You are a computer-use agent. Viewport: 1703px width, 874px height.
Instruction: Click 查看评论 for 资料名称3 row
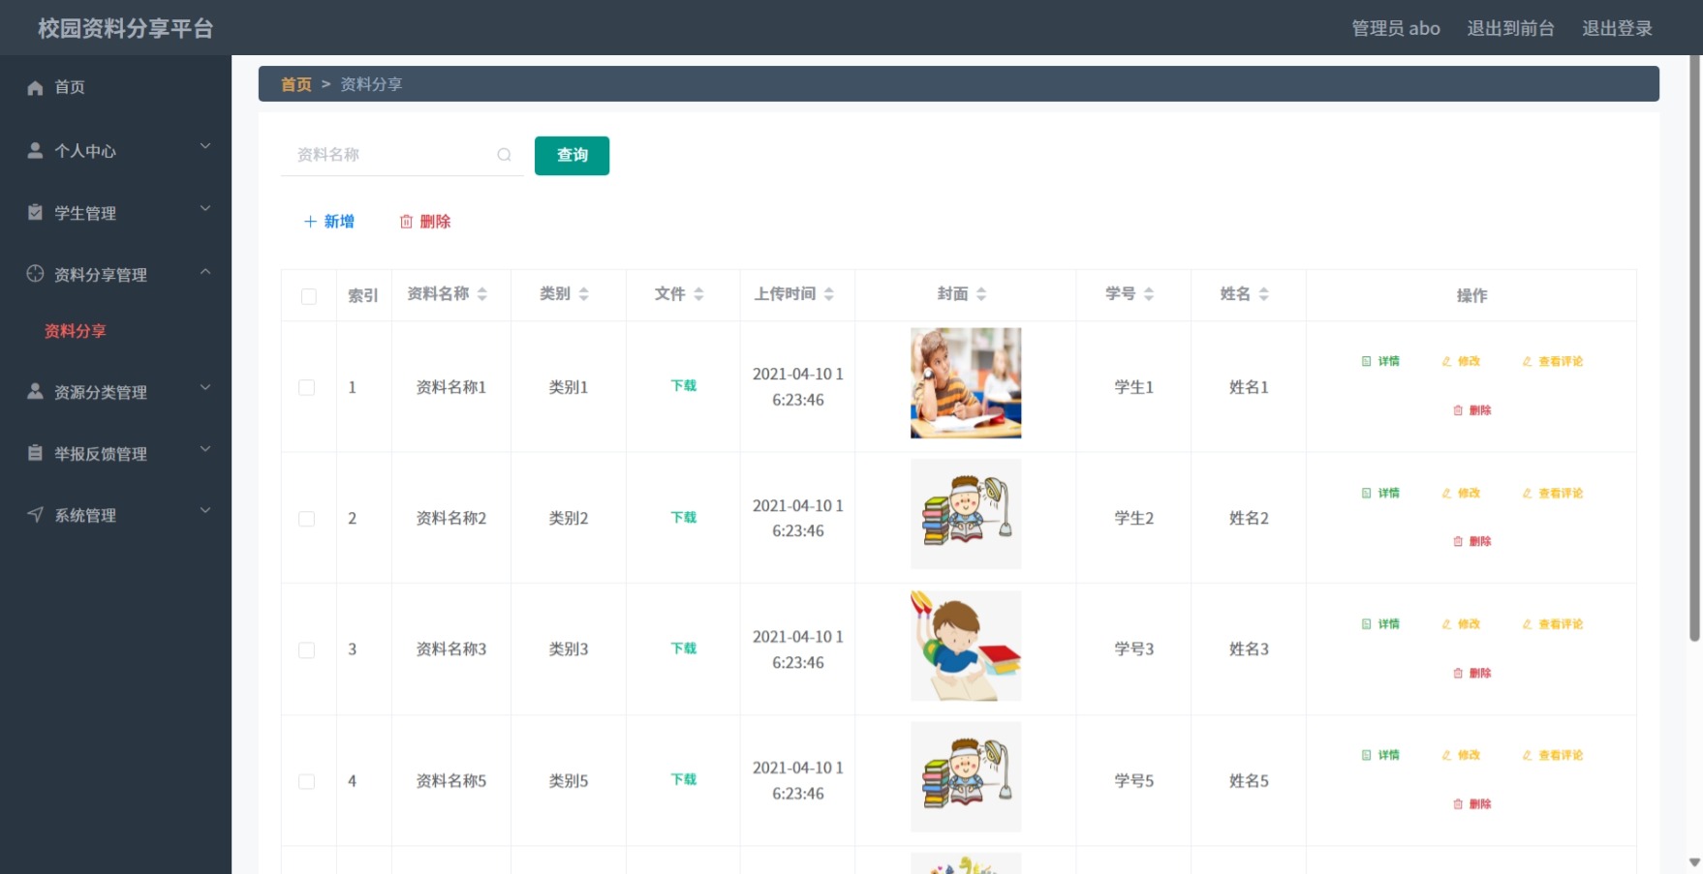1552,624
